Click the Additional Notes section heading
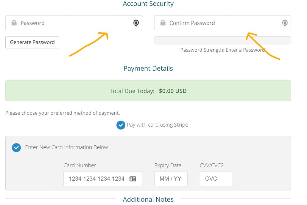307x205 pixels. pos(148,199)
